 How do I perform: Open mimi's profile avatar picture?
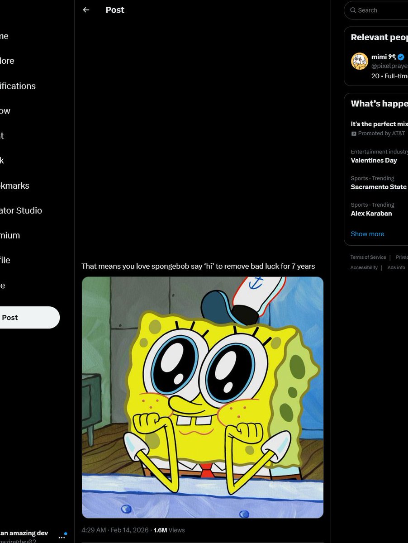[x=360, y=61]
